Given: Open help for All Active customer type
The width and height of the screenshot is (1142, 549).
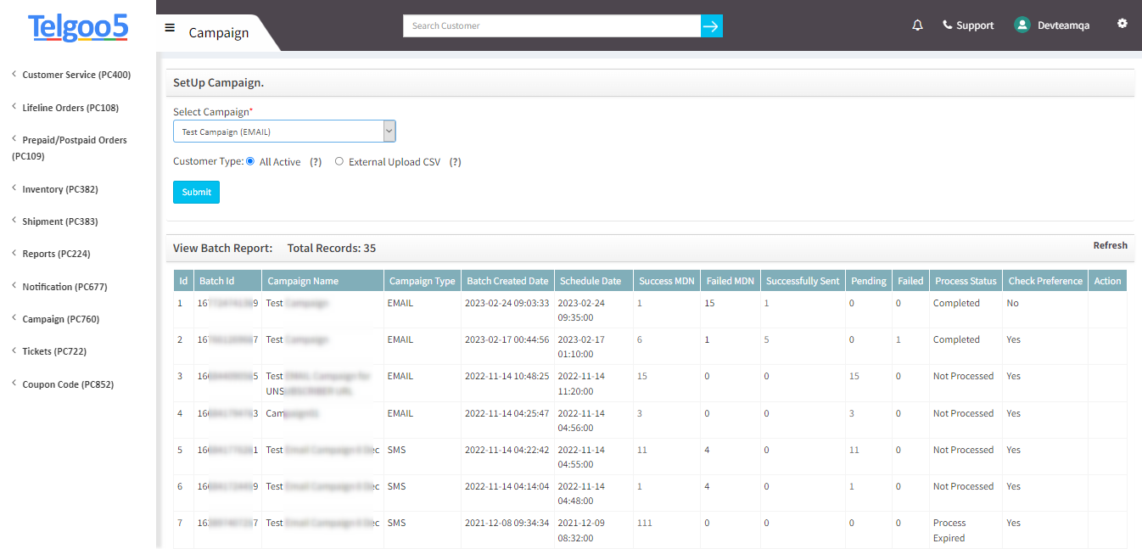Looking at the screenshot, I should tap(315, 161).
